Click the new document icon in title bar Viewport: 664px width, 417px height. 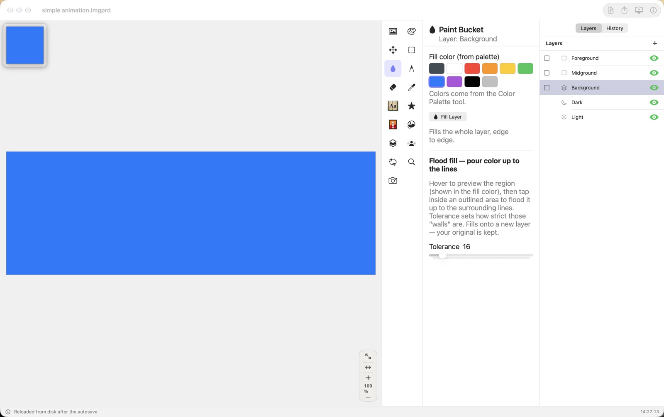pos(610,10)
